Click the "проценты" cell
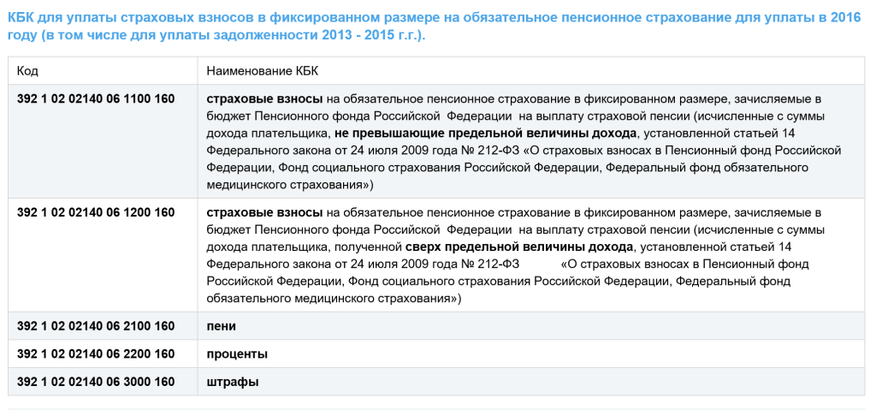876x410 pixels. coord(237,354)
